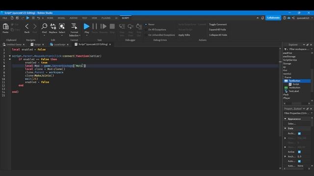
Task: Click Toggle Comment action
Action: pyautogui.click(x=218, y=24)
